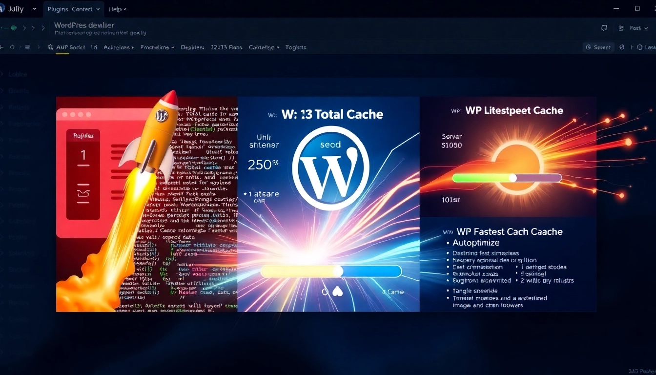Viewport: 656px width, 375px height.
Task: Click the envelope icon in red panel
Action: pyautogui.click(x=83, y=194)
